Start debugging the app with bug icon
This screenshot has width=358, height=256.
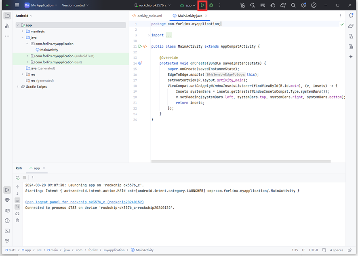click(x=211, y=5)
